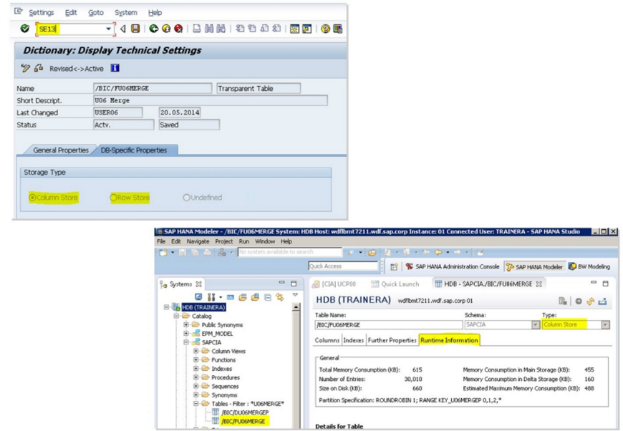Click the Find binoculars icon
This screenshot has height=431, width=623.
(209, 29)
